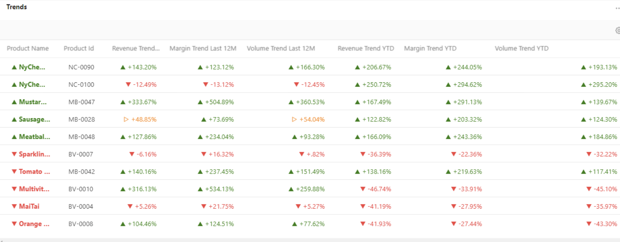The height and width of the screenshot is (242, 620).
Task: Click green up arrow beside +504.89%
Action: (x=200, y=102)
